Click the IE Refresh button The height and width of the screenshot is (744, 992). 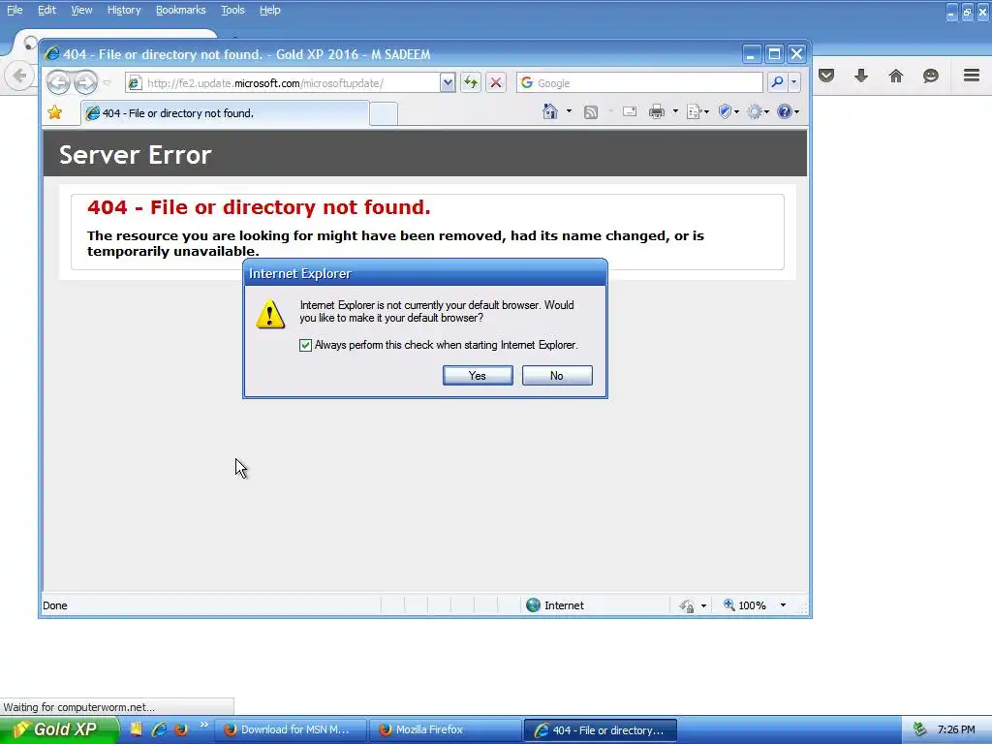[x=471, y=83]
